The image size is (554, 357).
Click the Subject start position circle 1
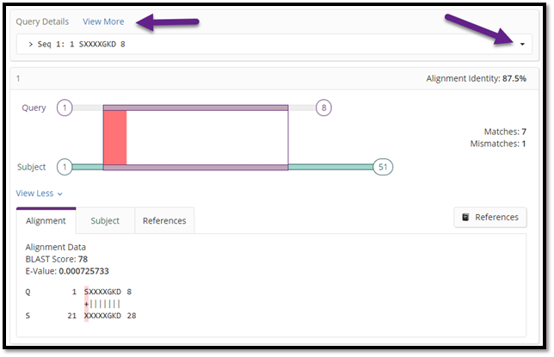click(x=65, y=167)
